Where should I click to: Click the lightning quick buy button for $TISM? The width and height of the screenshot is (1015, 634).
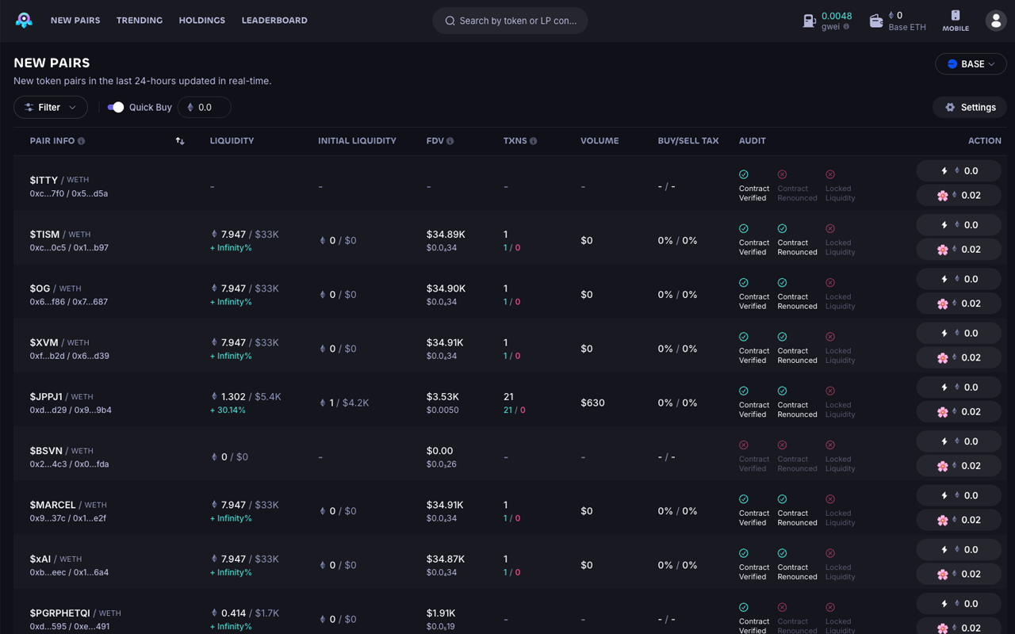[x=959, y=225]
